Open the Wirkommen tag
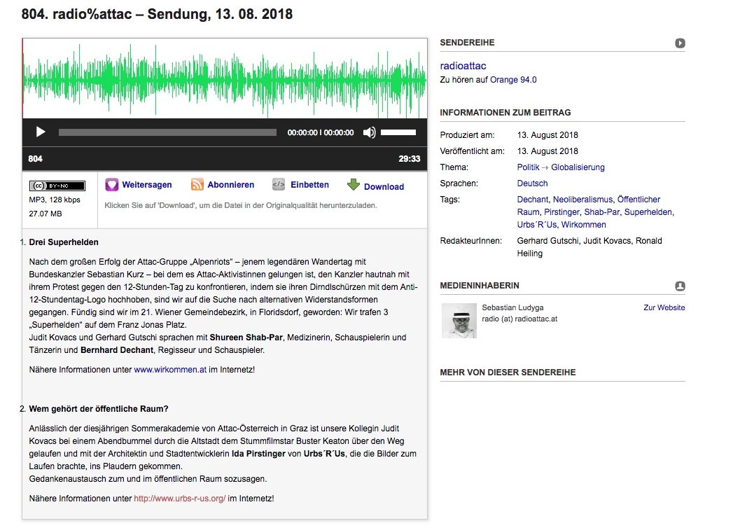 tap(583, 225)
